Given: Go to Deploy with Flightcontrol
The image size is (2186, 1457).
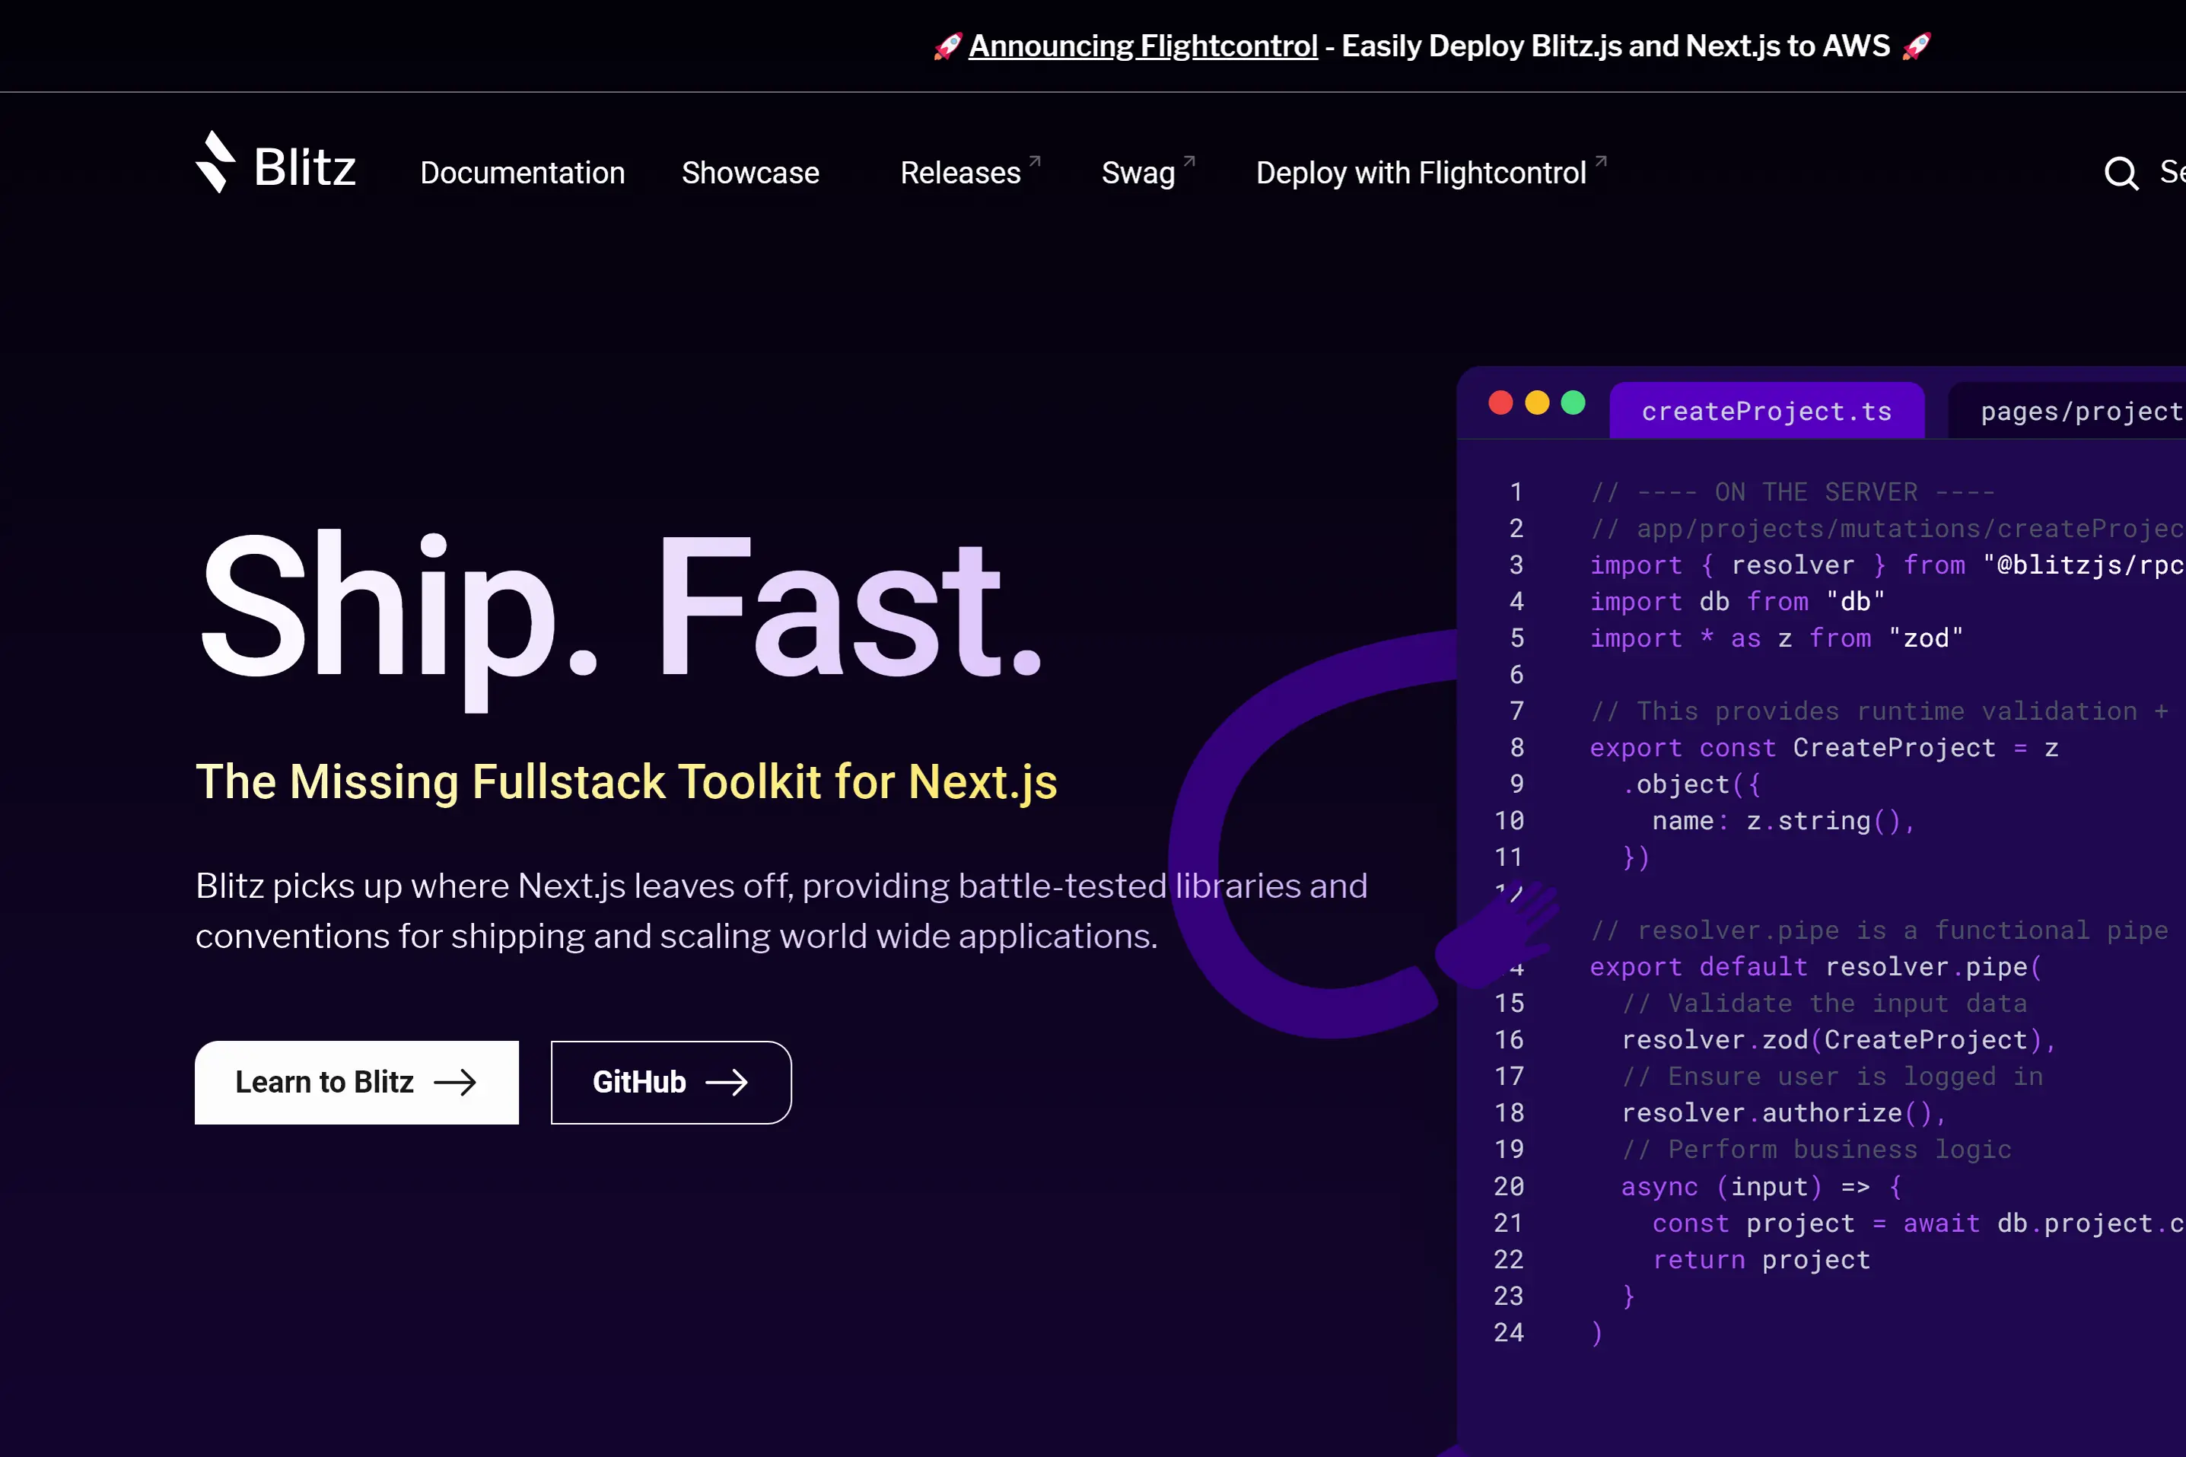Looking at the screenshot, I should [x=1421, y=173].
